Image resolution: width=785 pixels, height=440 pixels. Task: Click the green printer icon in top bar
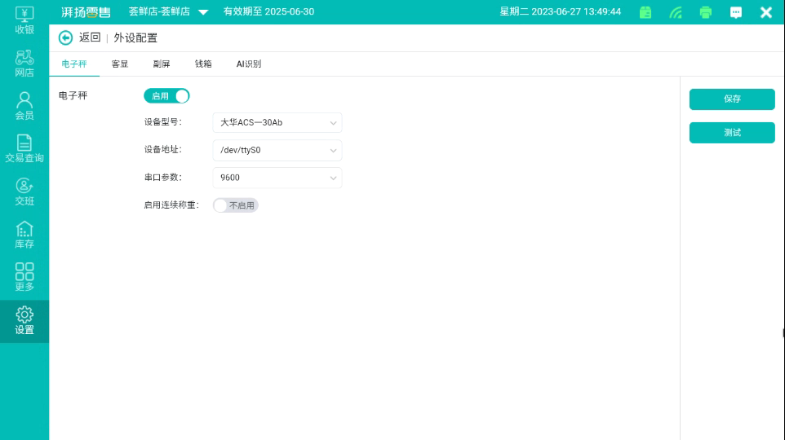[706, 12]
